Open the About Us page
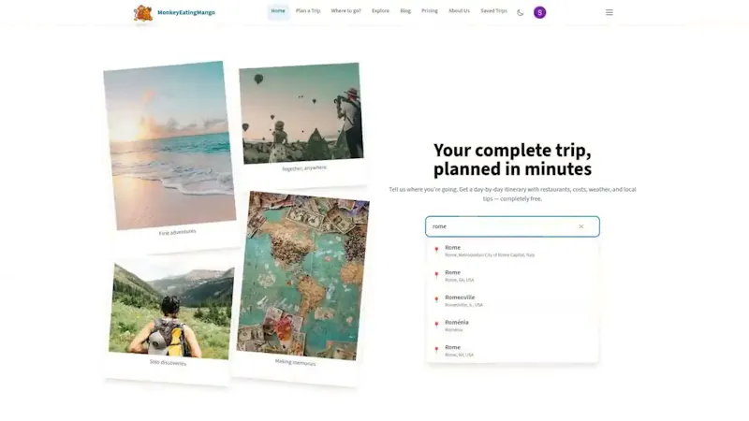The image size is (749, 421). 459,11
